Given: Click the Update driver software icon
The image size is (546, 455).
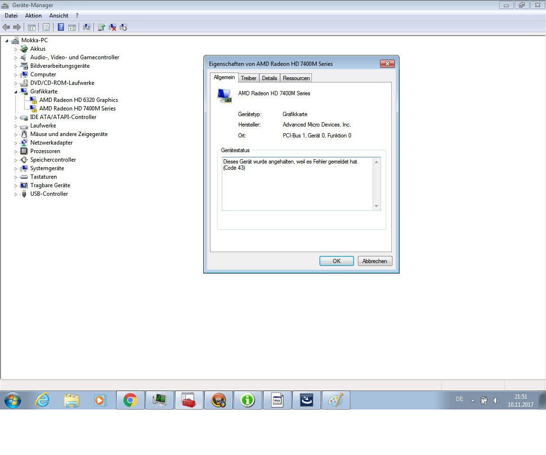Looking at the screenshot, I should click(x=101, y=27).
